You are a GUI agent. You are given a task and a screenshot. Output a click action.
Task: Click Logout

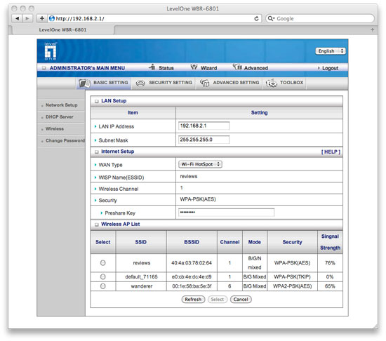coord(330,68)
